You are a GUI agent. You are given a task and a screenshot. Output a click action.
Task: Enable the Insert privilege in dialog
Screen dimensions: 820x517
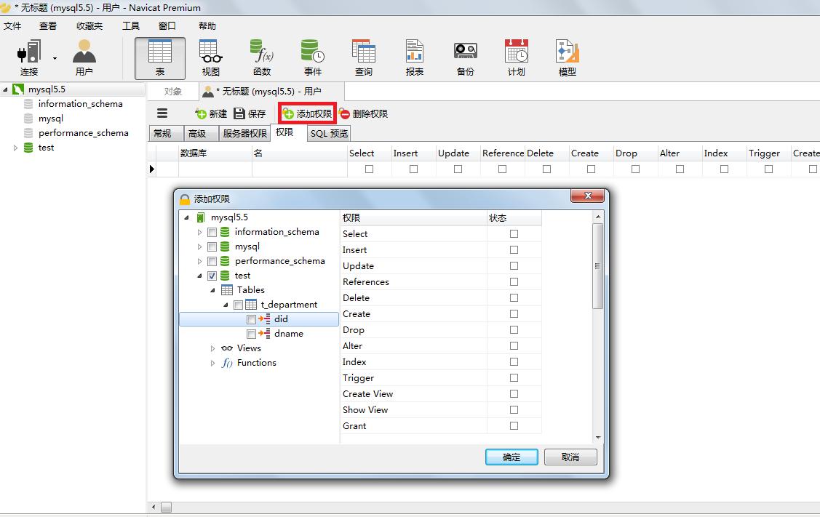tap(514, 250)
